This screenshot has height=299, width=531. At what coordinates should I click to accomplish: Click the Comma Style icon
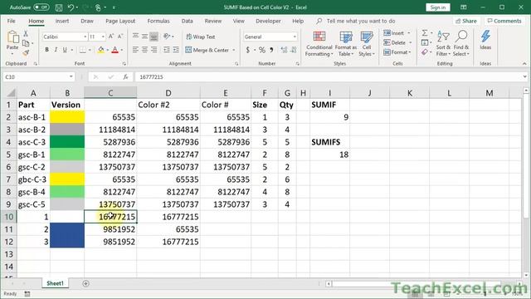271,50
